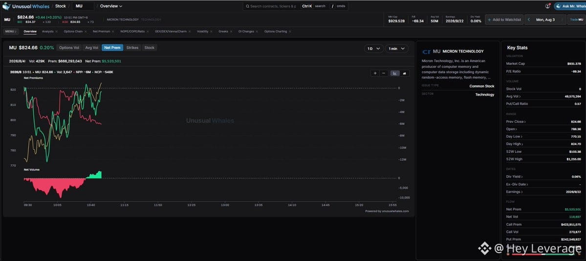This screenshot has width=586, height=261.
Task: Switch to the Net Premium tab
Action: tap(102, 32)
